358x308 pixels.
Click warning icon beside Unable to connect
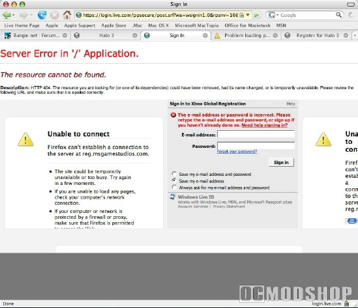[x=25, y=139]
